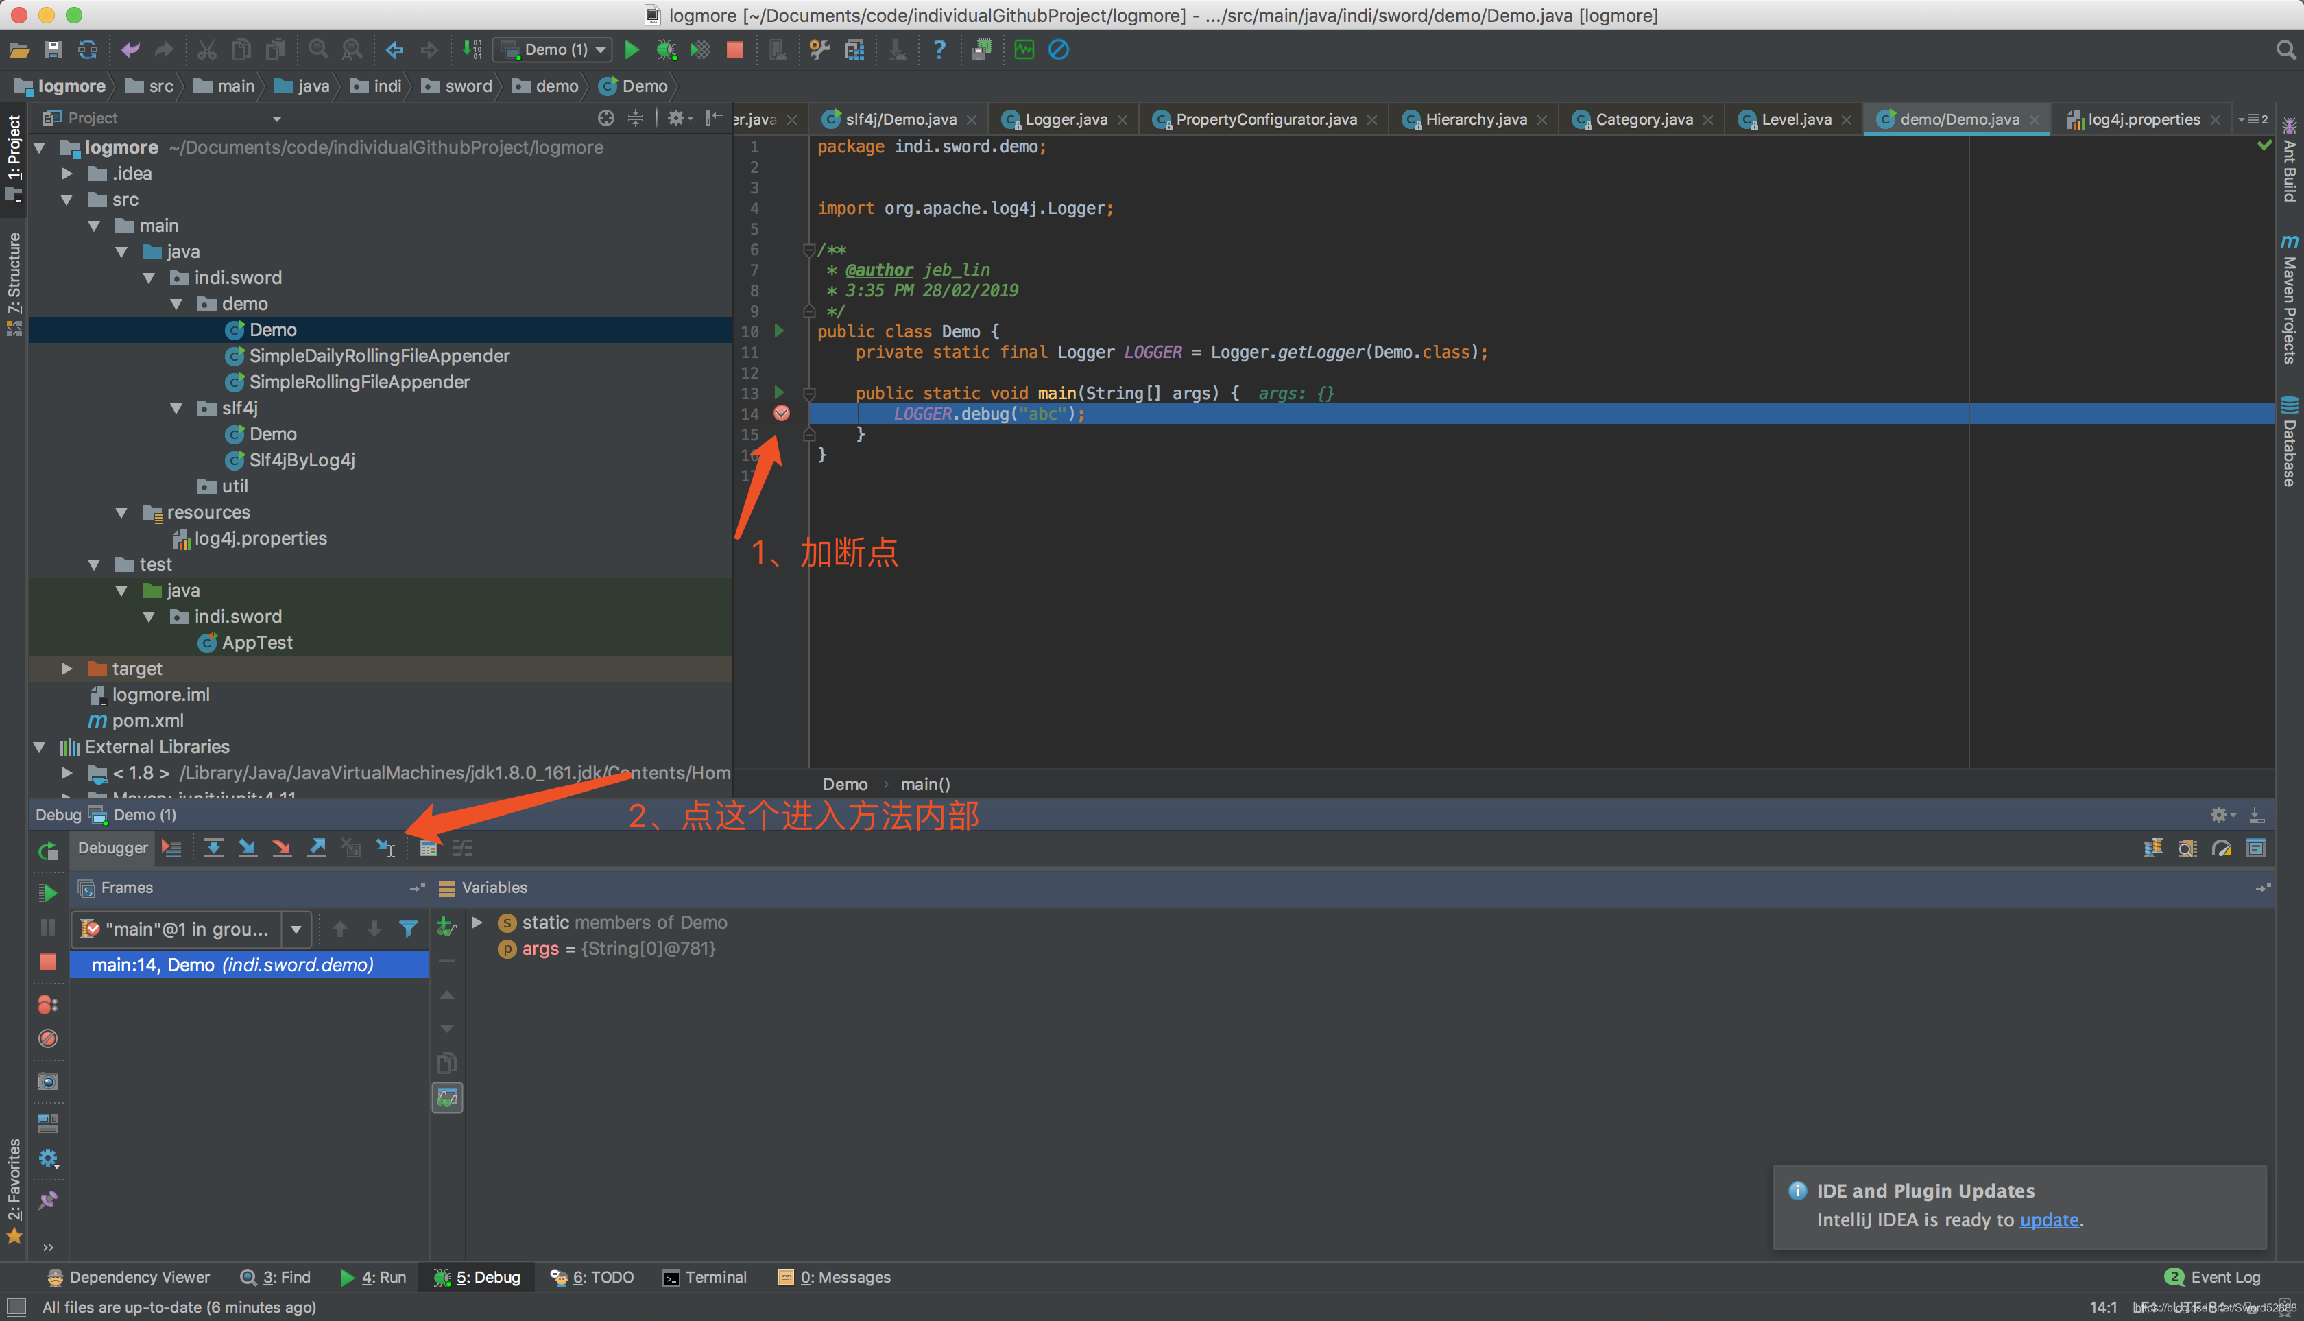This screenshot has height=1321, width=2304.
Task: Resume program with green play icon
Action: [48, 893]
